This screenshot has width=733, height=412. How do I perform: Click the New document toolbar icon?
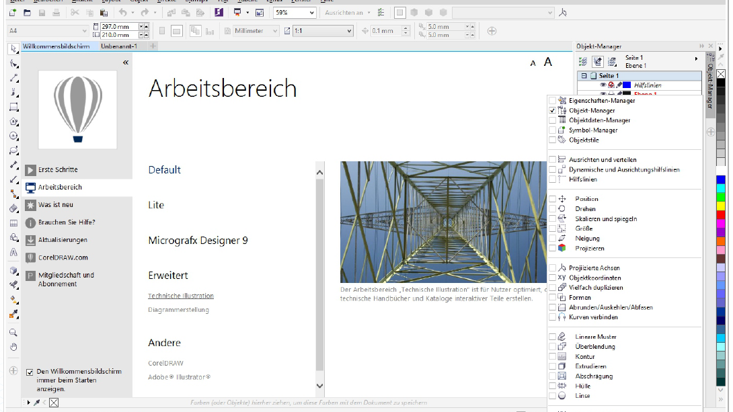12,13
